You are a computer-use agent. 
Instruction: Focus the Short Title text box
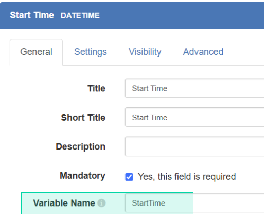pyautogui.click(x=195, y=117)
